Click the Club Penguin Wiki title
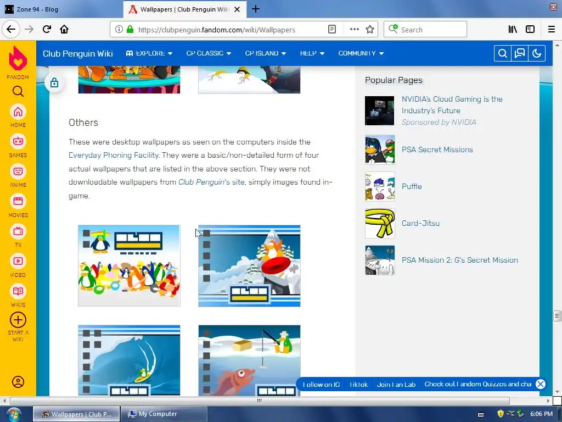The width and height of the screenshot is (562, 422). point(78,53)
